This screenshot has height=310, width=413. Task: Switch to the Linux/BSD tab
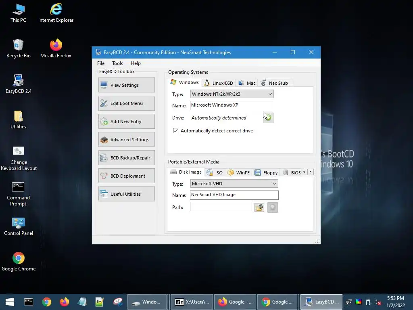point(219,83)
